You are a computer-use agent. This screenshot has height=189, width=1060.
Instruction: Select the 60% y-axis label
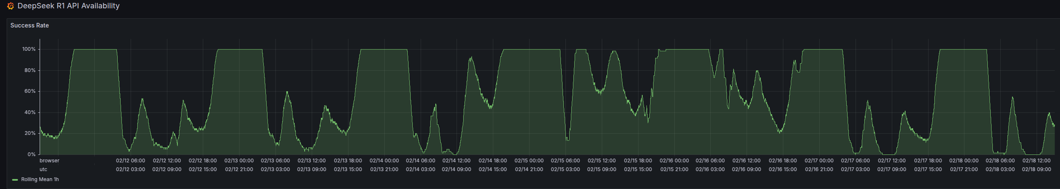click(30, 91)
